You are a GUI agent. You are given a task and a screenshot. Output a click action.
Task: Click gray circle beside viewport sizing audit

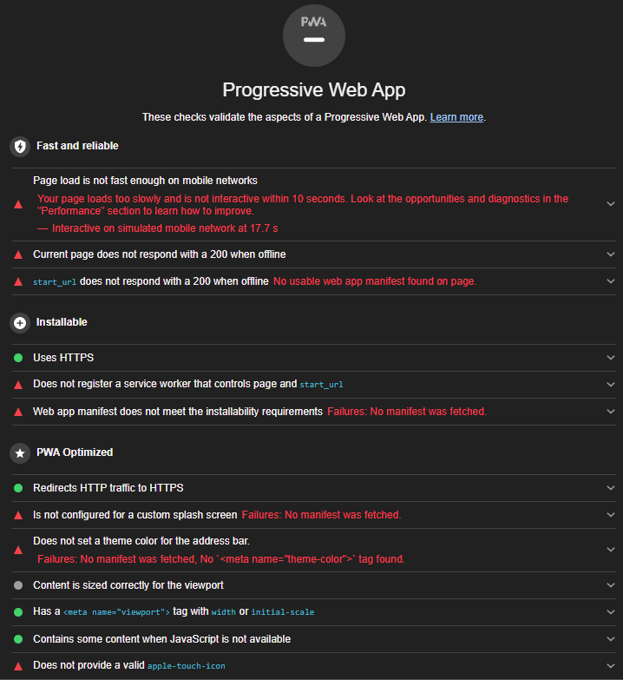click(x=18, y=585)
